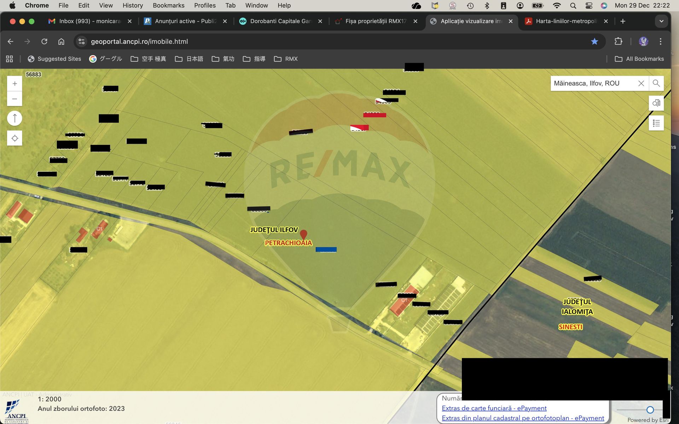Click the search magnifier icon
The image size is (679, 424).
pos(656,83)
